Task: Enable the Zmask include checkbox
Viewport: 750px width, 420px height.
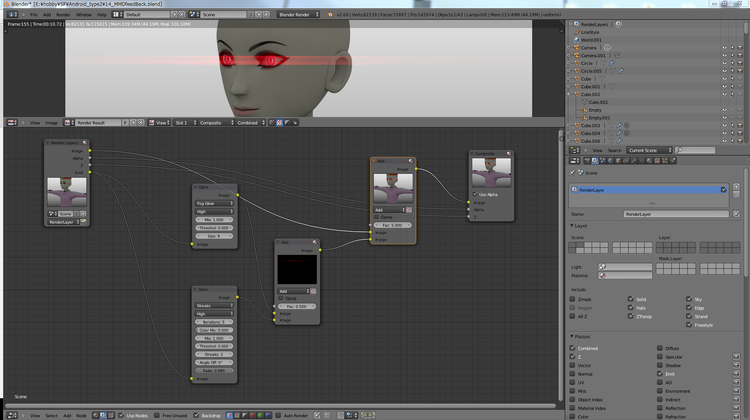Action: pos(572,299)
